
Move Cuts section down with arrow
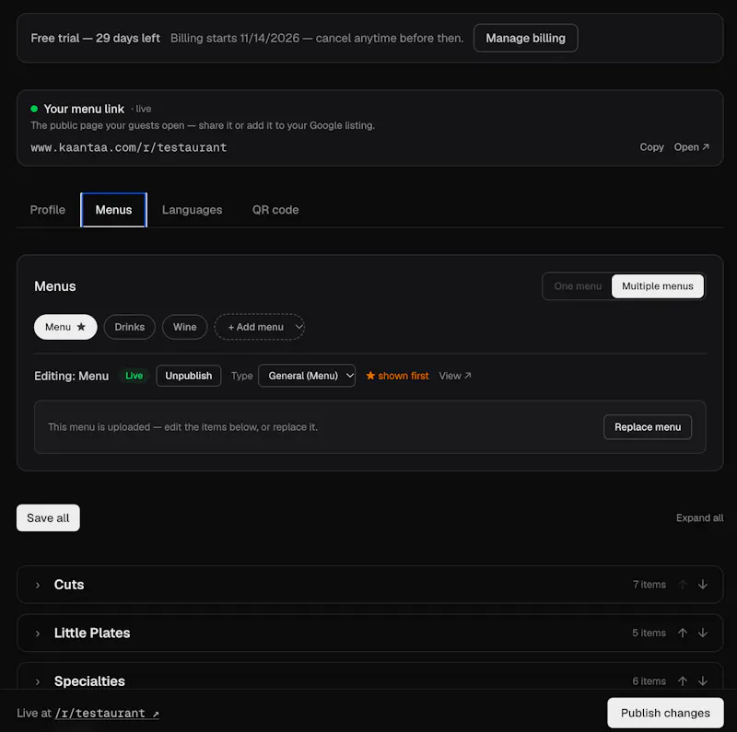pyautogui.click(x=703, y=584)
